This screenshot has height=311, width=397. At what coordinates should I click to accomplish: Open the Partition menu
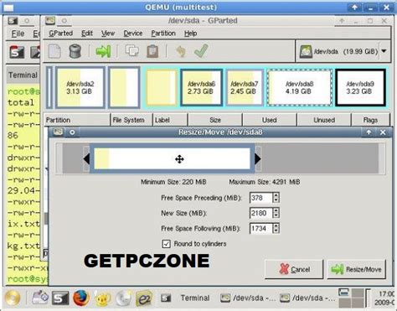click(x=163, y=34)
